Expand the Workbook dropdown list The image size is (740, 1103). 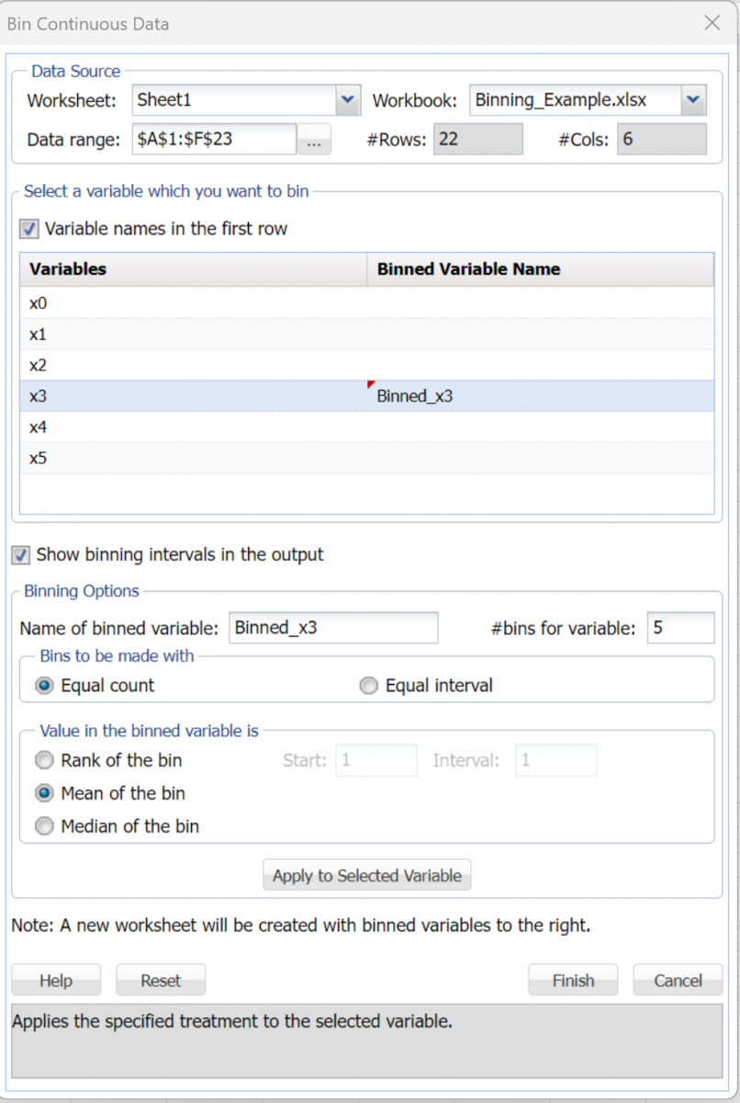pyautogui.click(x=693, y=100)
